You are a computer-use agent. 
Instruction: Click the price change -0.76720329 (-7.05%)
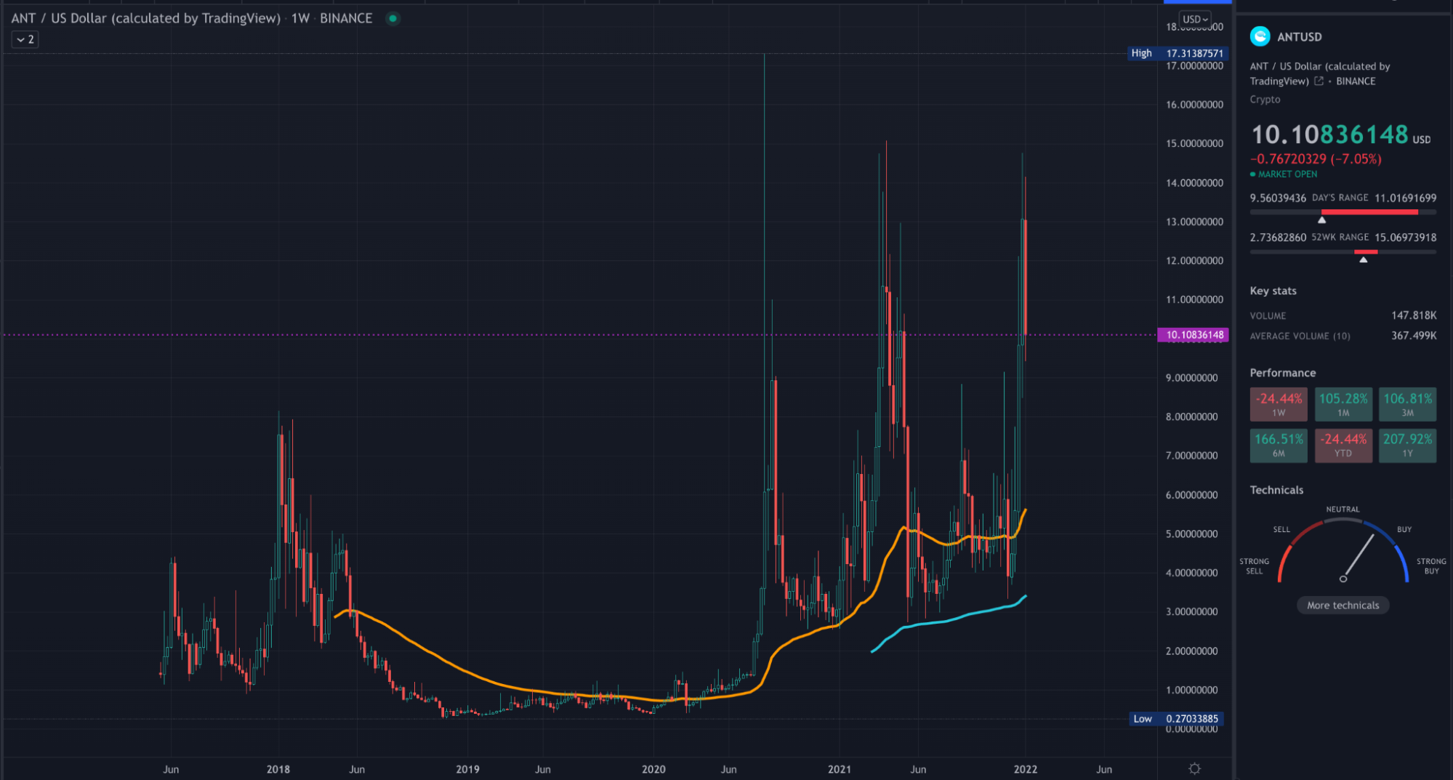click(1316, 159)
